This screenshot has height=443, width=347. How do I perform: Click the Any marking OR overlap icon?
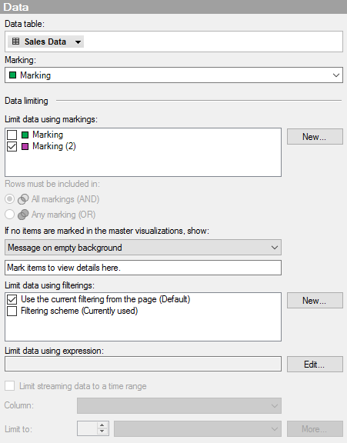[23, 215]
